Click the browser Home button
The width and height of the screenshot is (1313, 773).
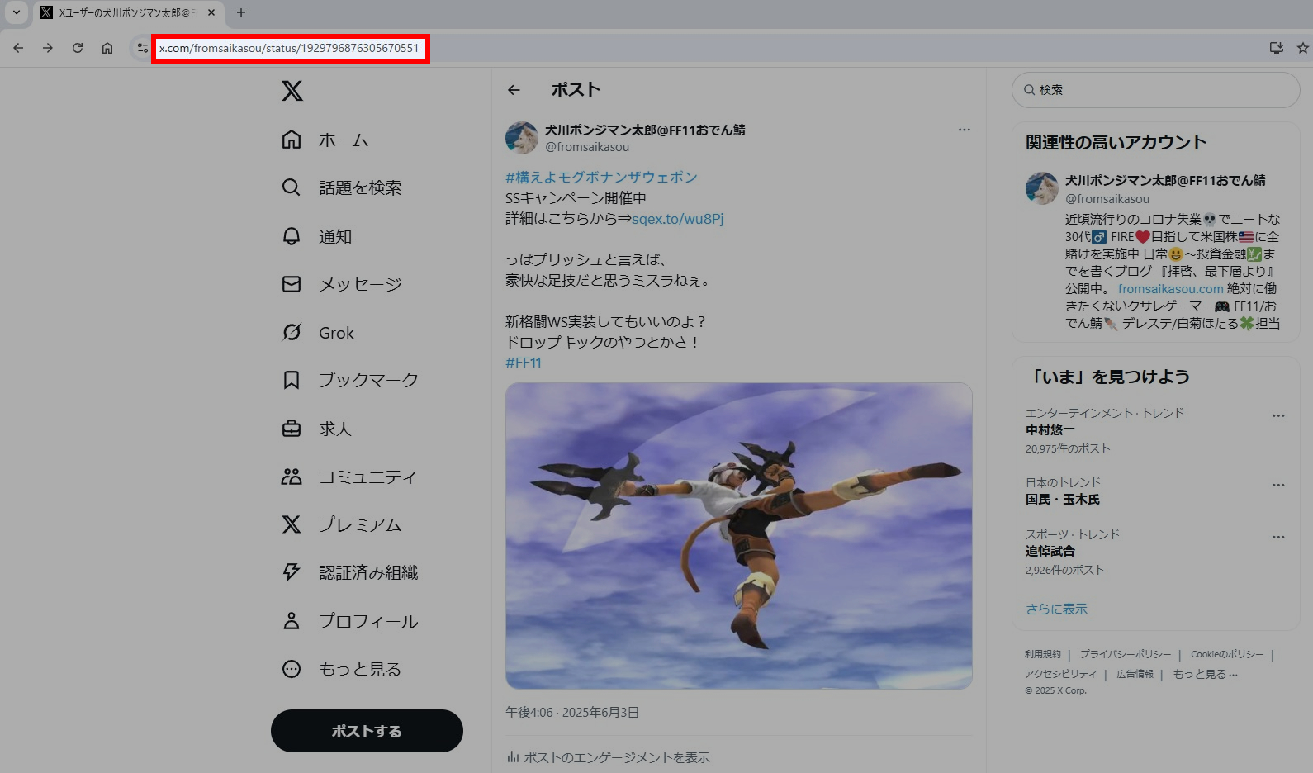[x=107, y=48]
